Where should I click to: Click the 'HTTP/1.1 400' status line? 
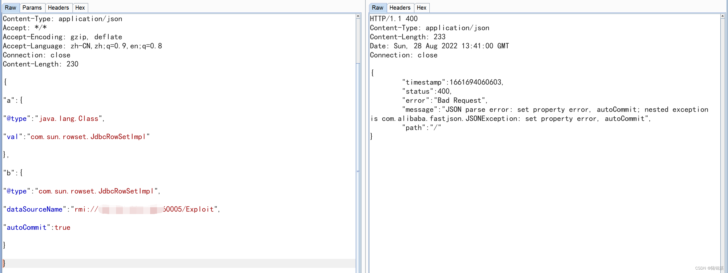click(394, 19)
